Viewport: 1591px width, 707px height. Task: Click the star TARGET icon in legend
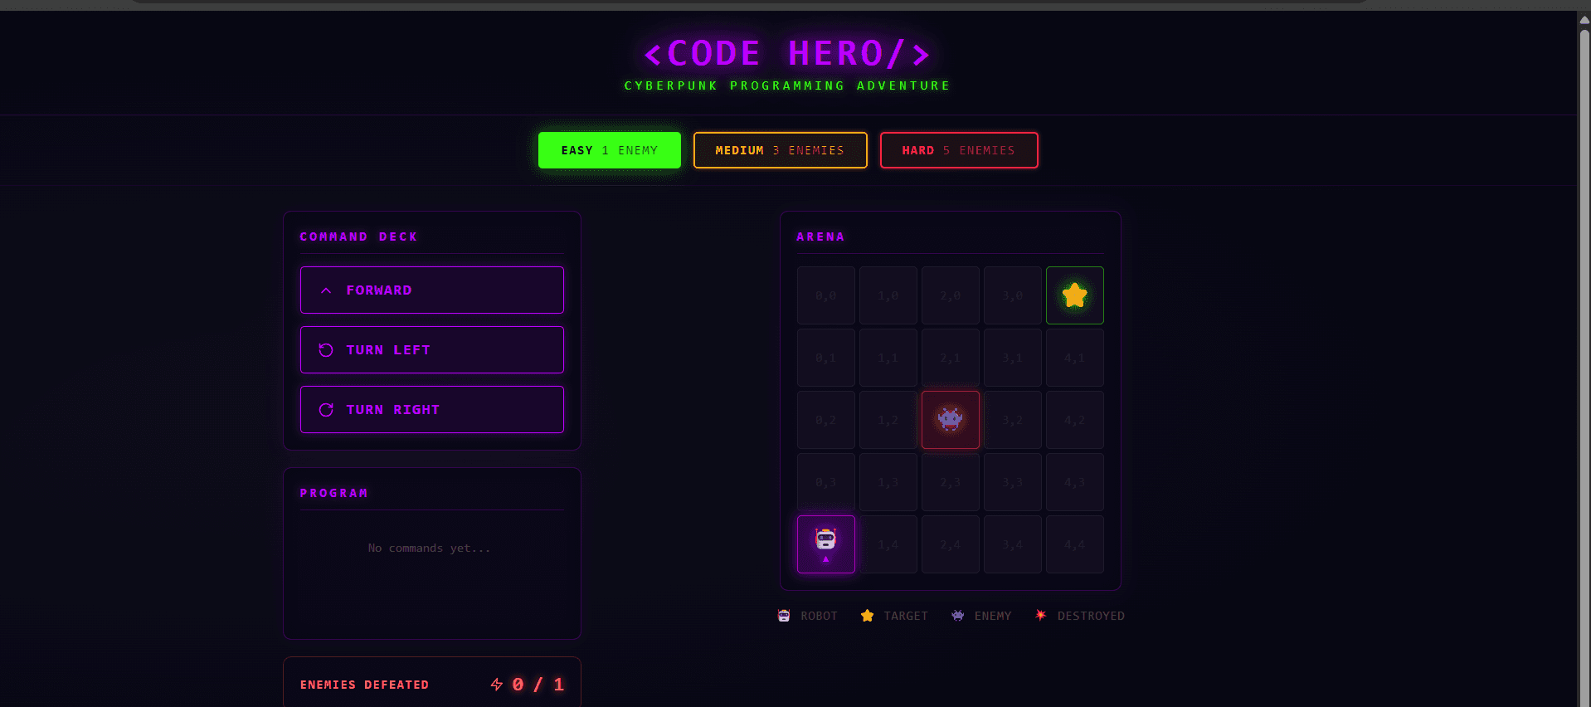point(867,616)
